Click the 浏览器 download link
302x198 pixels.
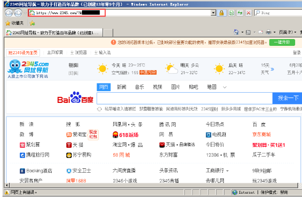click(x=79, y=52)
